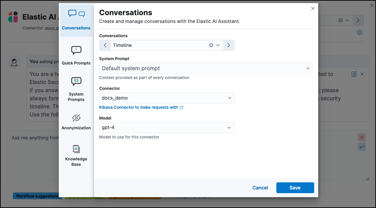Viewport: 376px width, 208px height.
Task: Open Knowledge Base settings
Action: click(x=76, y=155)
